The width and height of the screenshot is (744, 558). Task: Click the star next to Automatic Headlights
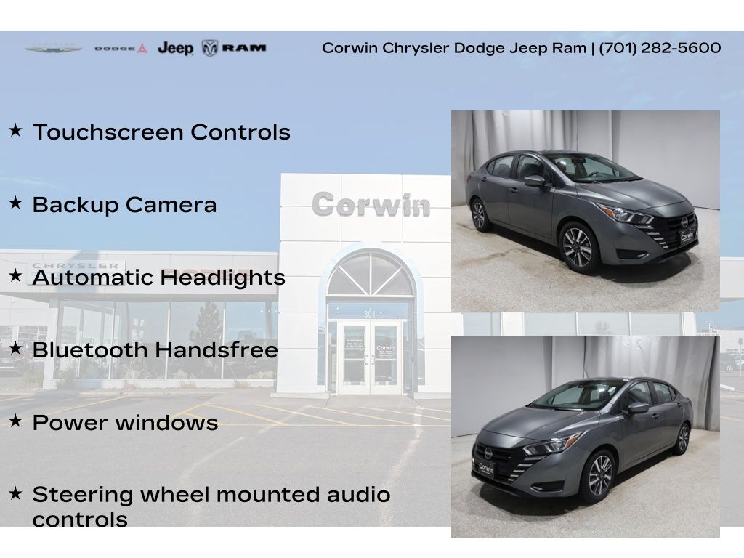15,277
